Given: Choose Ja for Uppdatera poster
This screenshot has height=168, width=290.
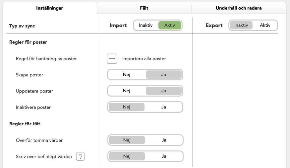Looking at the screenshot, I should (163, 91).
